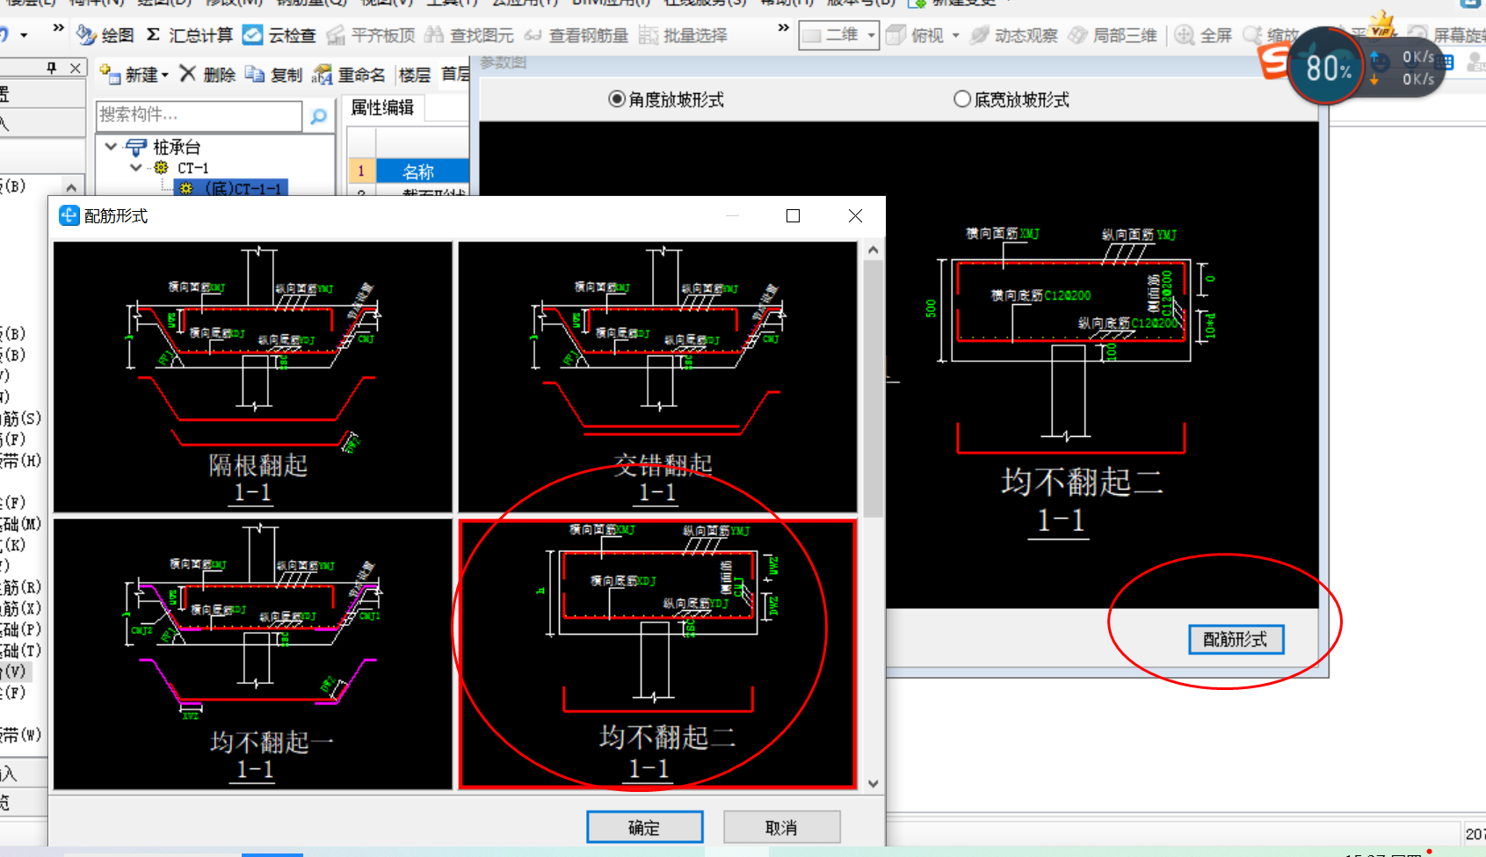Screen dimensions: 1486x857
Task: Click the component search magnifier icon
Action: point(319,116)
